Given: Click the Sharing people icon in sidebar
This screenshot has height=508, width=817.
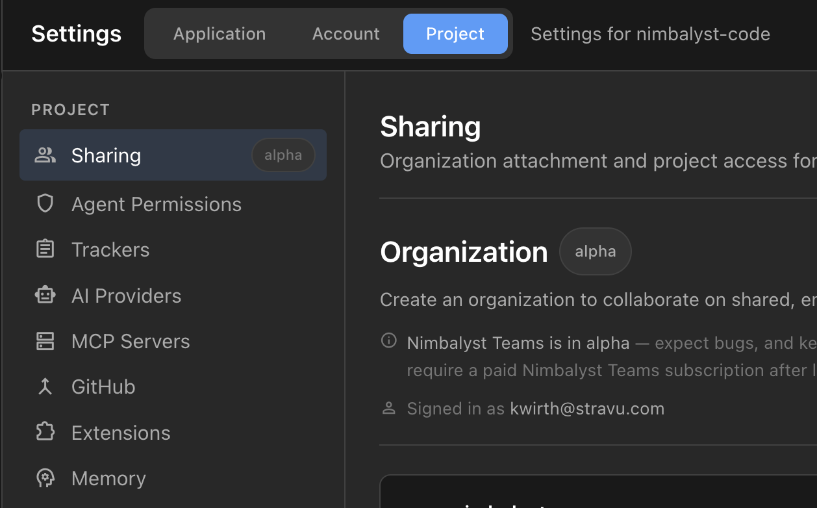Looking at the screenshot, I should tap(45, 155).
